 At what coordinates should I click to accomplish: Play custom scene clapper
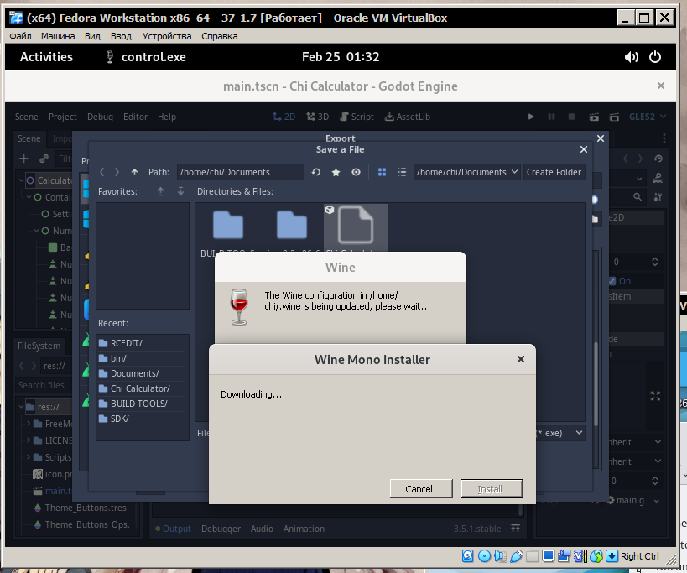(614, 117)
